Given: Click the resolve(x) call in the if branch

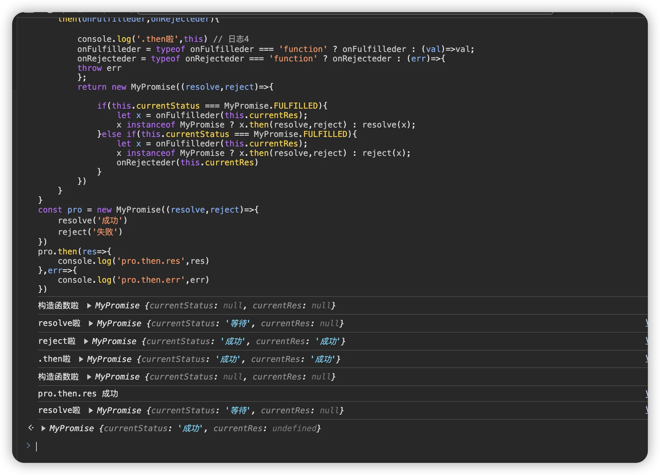Looking at the screenshot, I should (x=388, y=125).
